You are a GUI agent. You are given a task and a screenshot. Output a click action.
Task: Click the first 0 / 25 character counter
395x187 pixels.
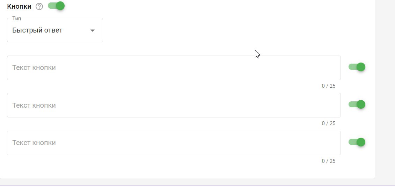click(329, 86)
